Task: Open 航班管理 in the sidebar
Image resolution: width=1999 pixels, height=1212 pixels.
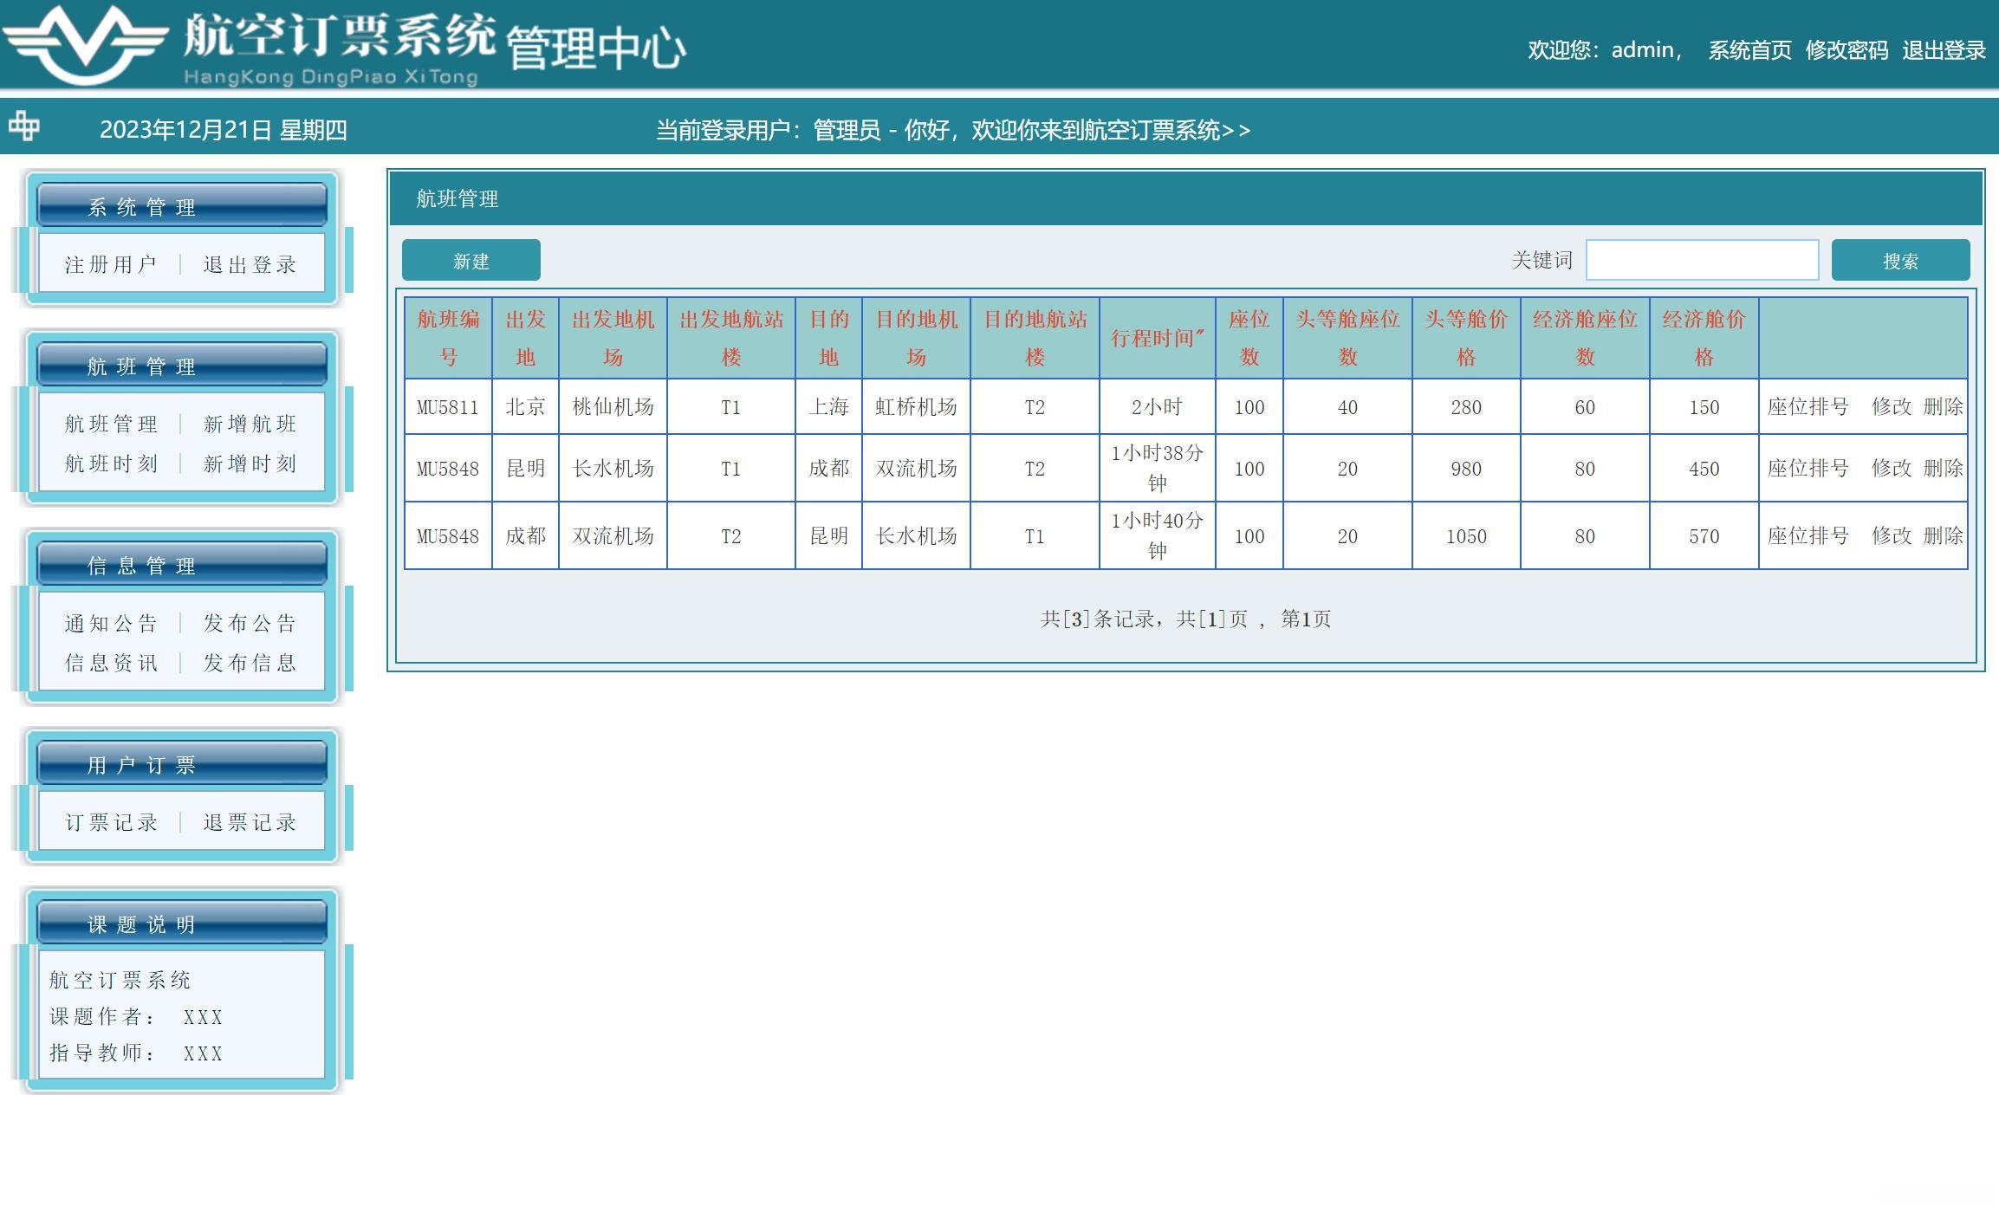Action: [111, 424]
